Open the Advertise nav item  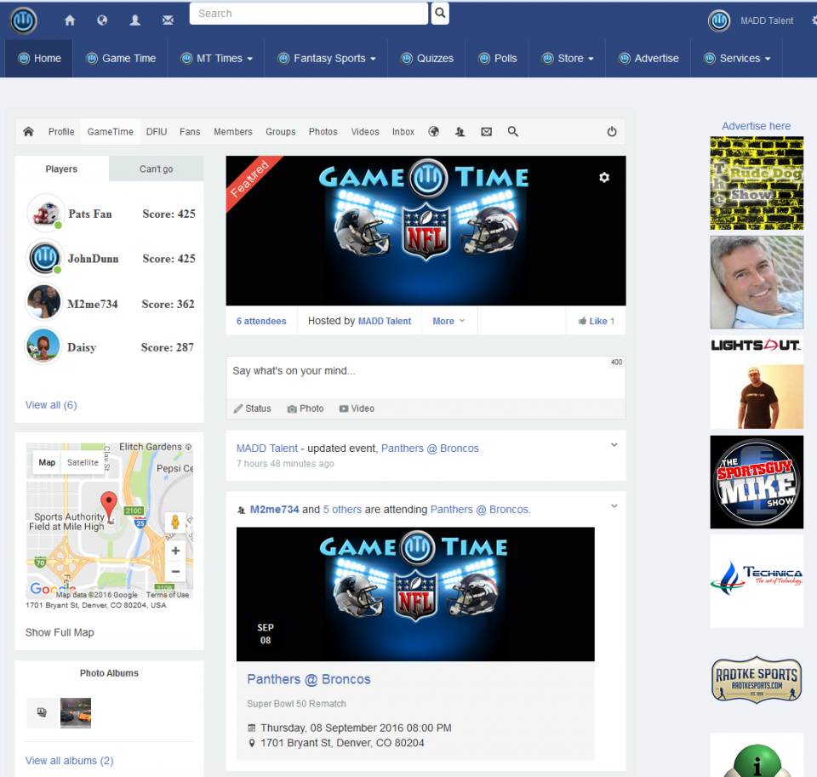coord(648,59)
